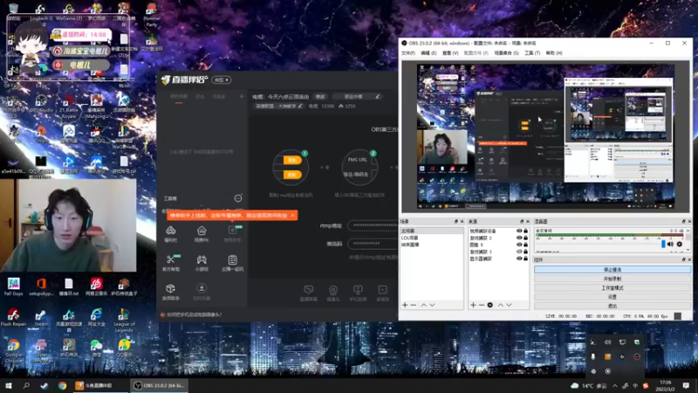Open OBS 编辑 menu
The width and height of the screenshot is (698, 393).
point(428,53)
